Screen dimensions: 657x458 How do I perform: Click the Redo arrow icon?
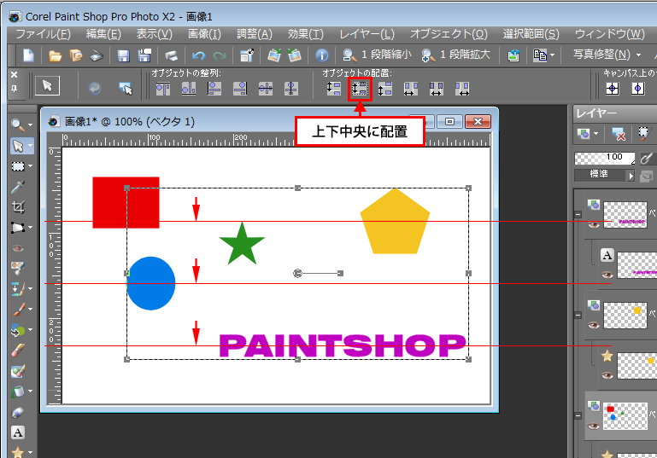click(219, 55)
